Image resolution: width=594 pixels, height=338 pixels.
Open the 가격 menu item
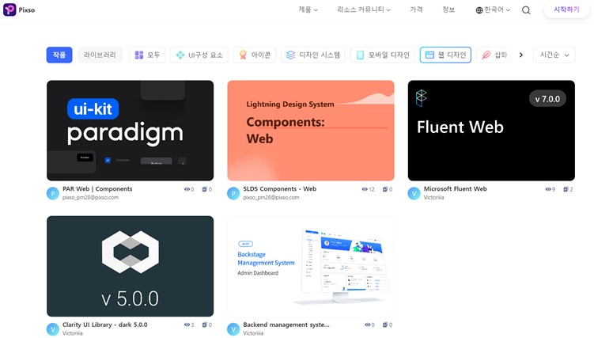coord(416,9)
